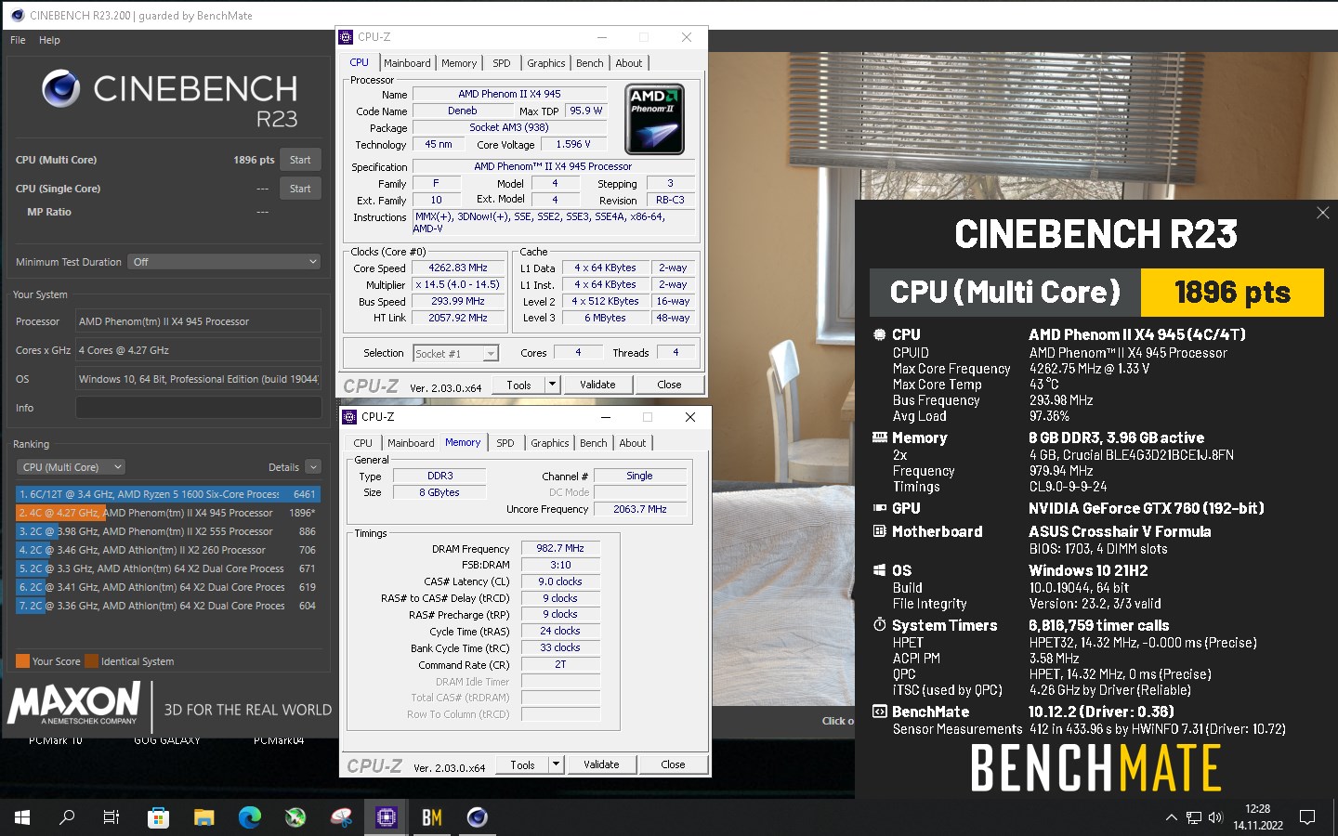Expand ranking Details dropdown arrow
Image resolution: width=1338 pixels, height=836 pixels.
pos(313,467)
